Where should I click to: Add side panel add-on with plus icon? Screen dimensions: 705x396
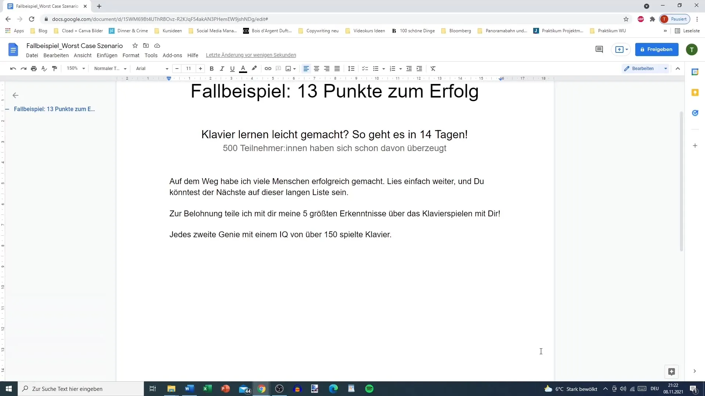point(695,146)
